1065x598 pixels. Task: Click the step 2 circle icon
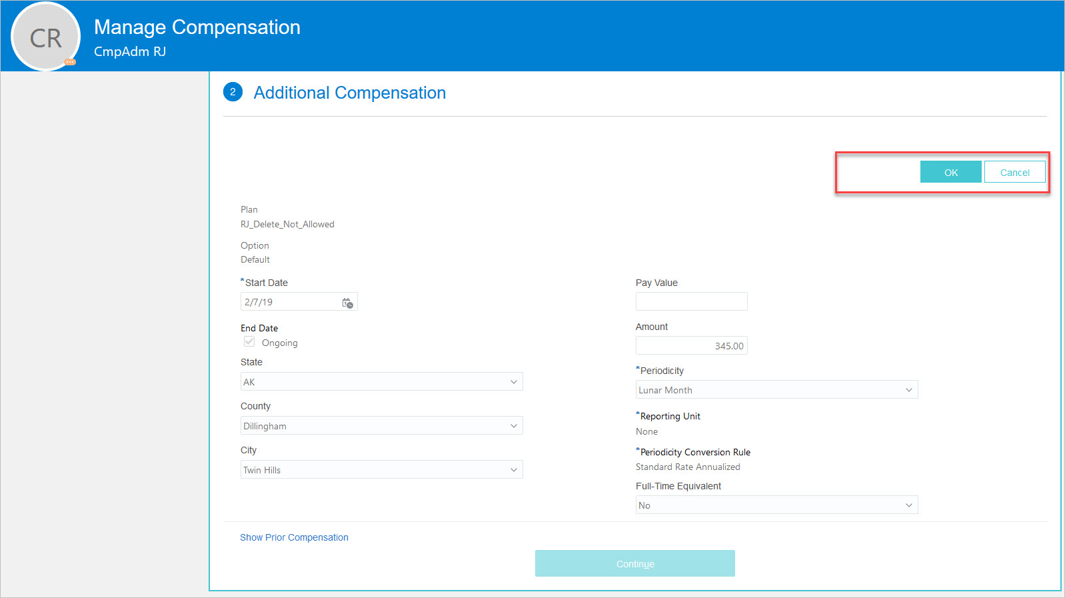point(233,92)
